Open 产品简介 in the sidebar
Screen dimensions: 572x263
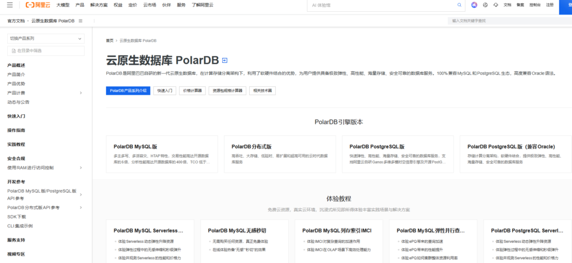click(16, 75)
